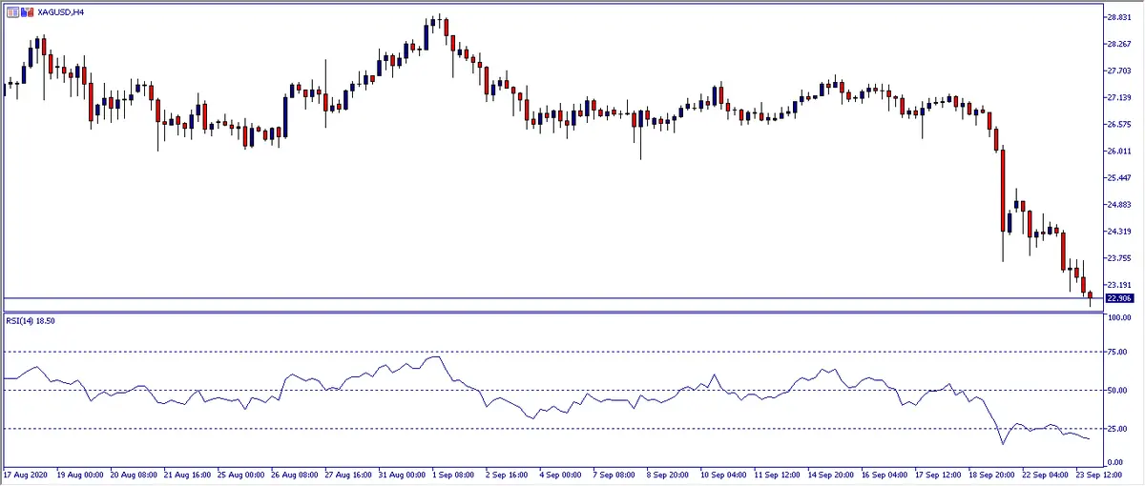Screen dimensions: 1145x486
Task: Click the 10 Sep 04:00 time label
Action: tap(725, 473)
